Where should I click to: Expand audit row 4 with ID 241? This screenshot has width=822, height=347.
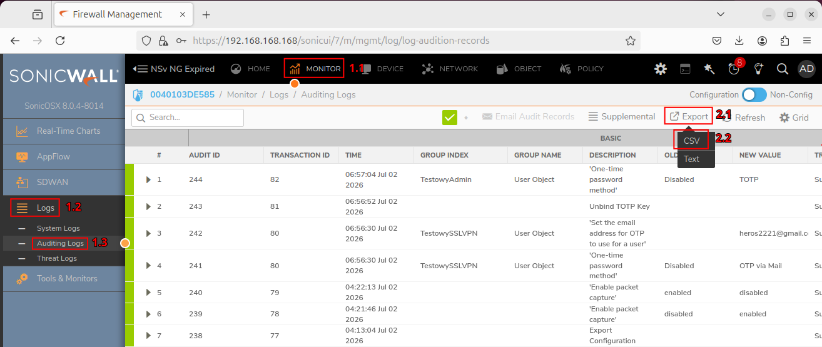pyautogui.click(x=148, y=266)
